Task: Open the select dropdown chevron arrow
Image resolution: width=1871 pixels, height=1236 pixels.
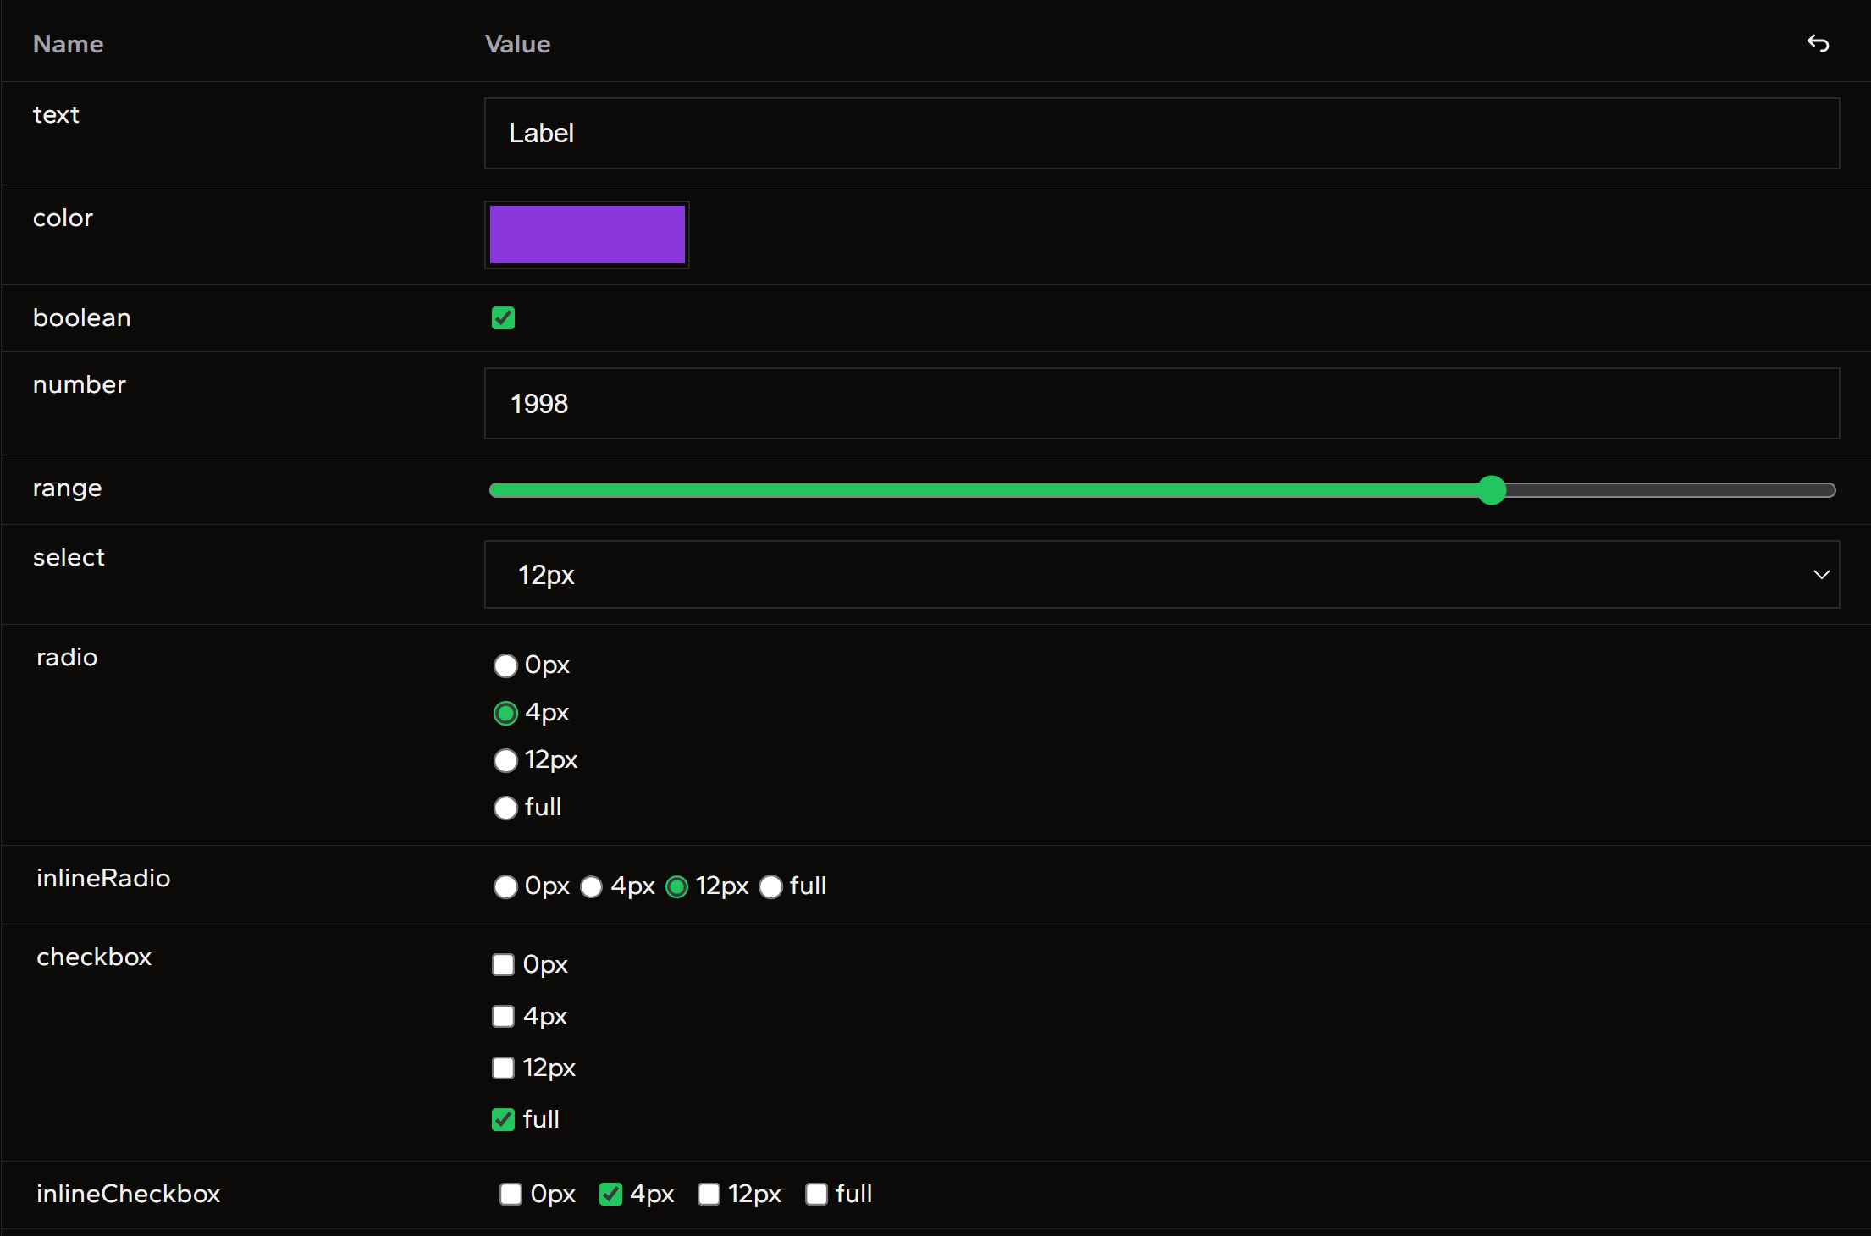Action: point(1821,575)
